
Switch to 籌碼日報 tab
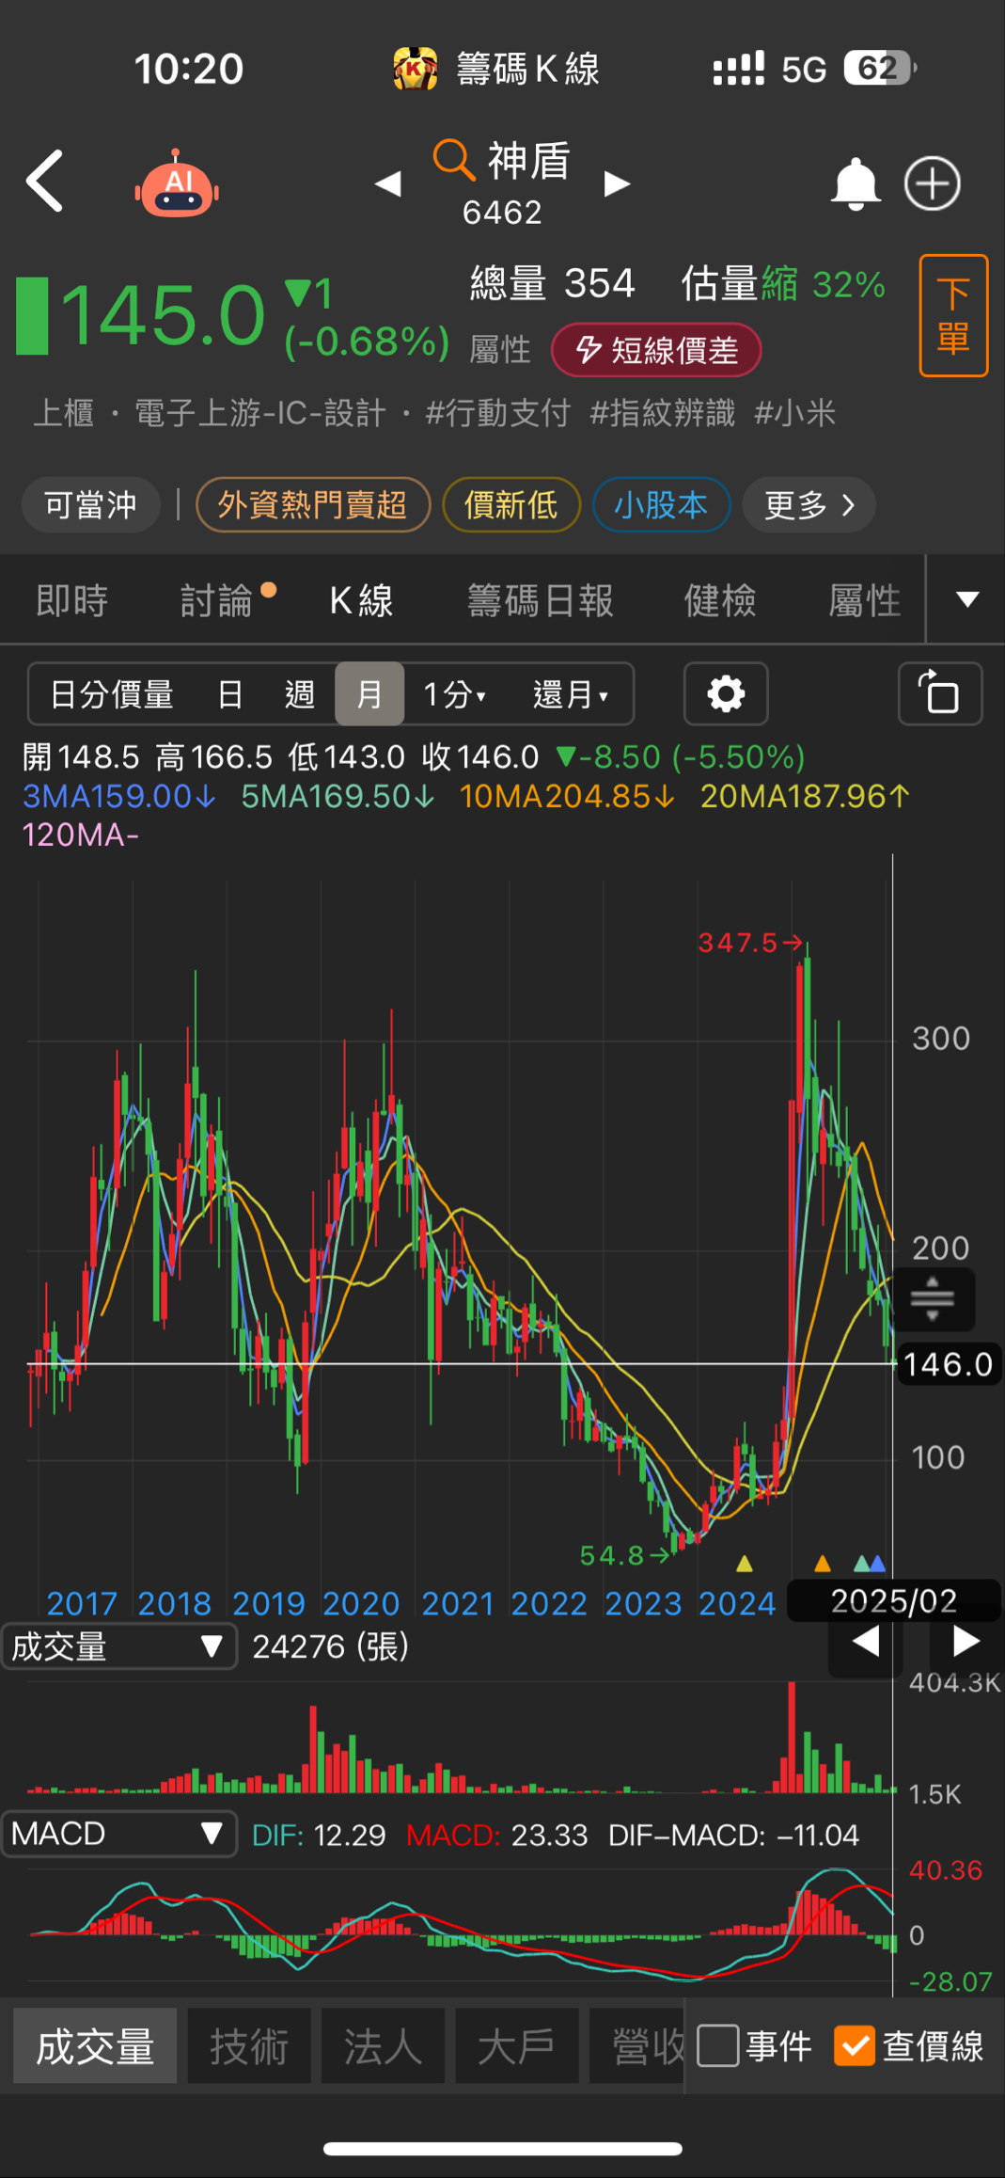point(541,600)
